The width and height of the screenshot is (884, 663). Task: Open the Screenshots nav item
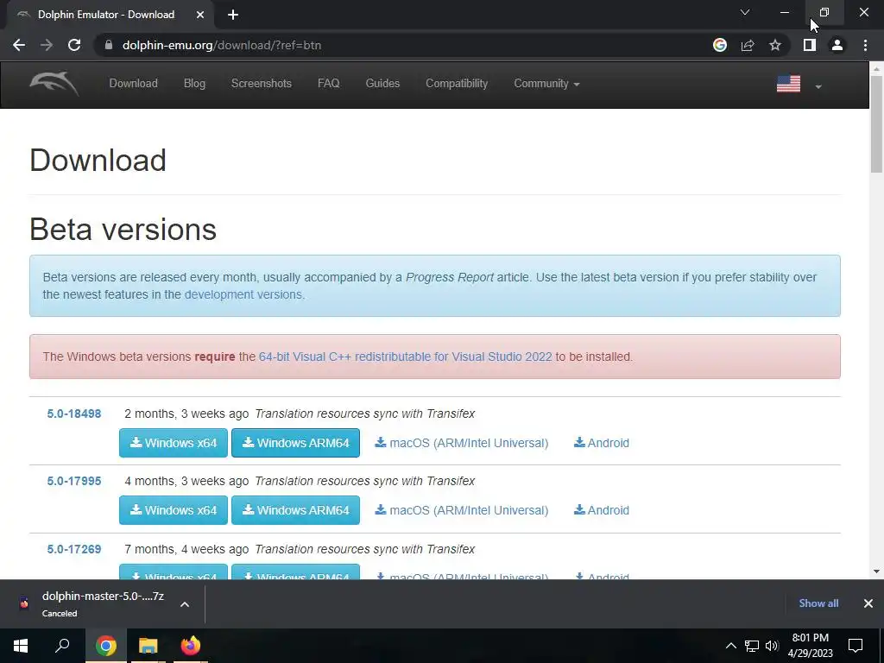coord(261,84)
